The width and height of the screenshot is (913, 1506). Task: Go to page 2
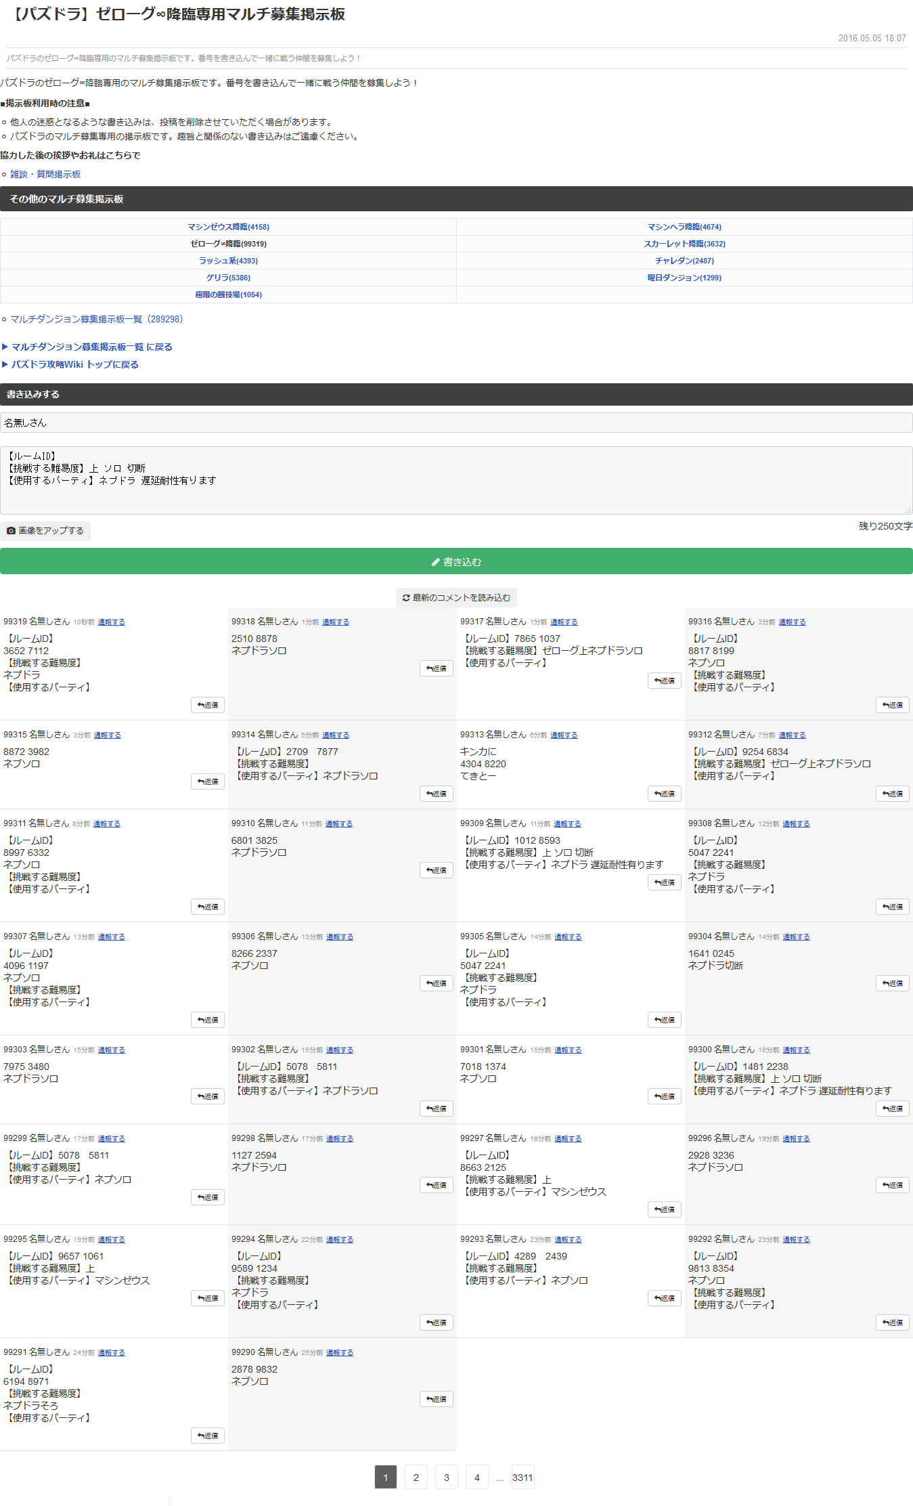[x=416, y=1478]
